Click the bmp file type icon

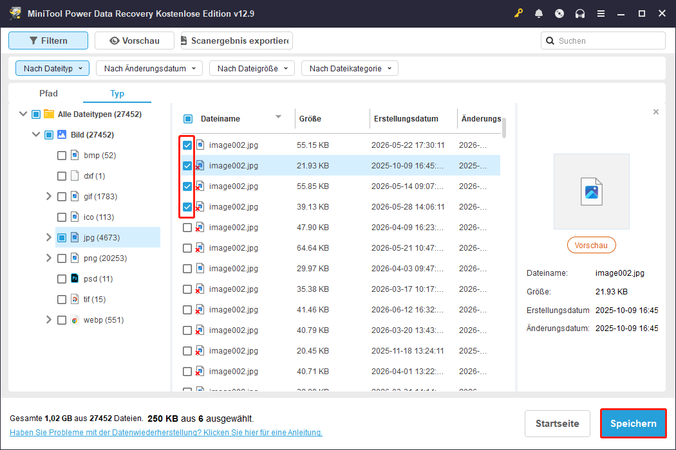point(75,155)
